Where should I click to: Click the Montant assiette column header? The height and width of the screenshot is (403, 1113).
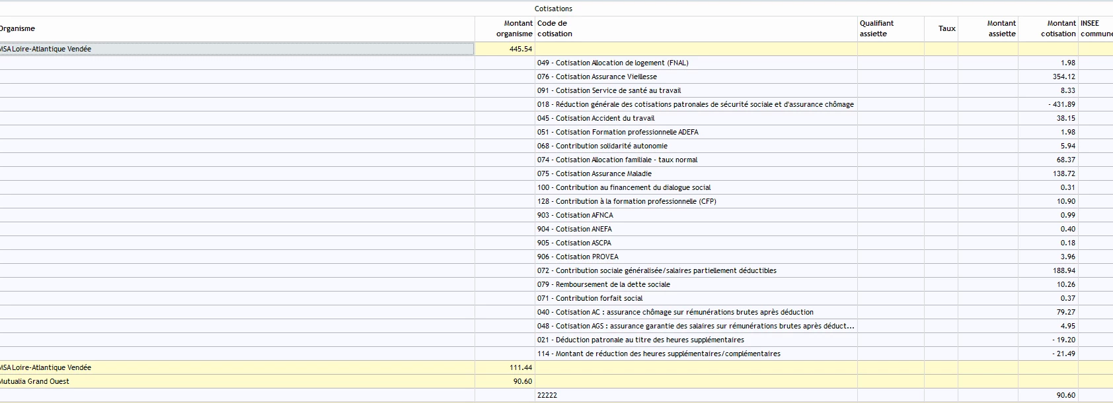tap(1001, 28)
